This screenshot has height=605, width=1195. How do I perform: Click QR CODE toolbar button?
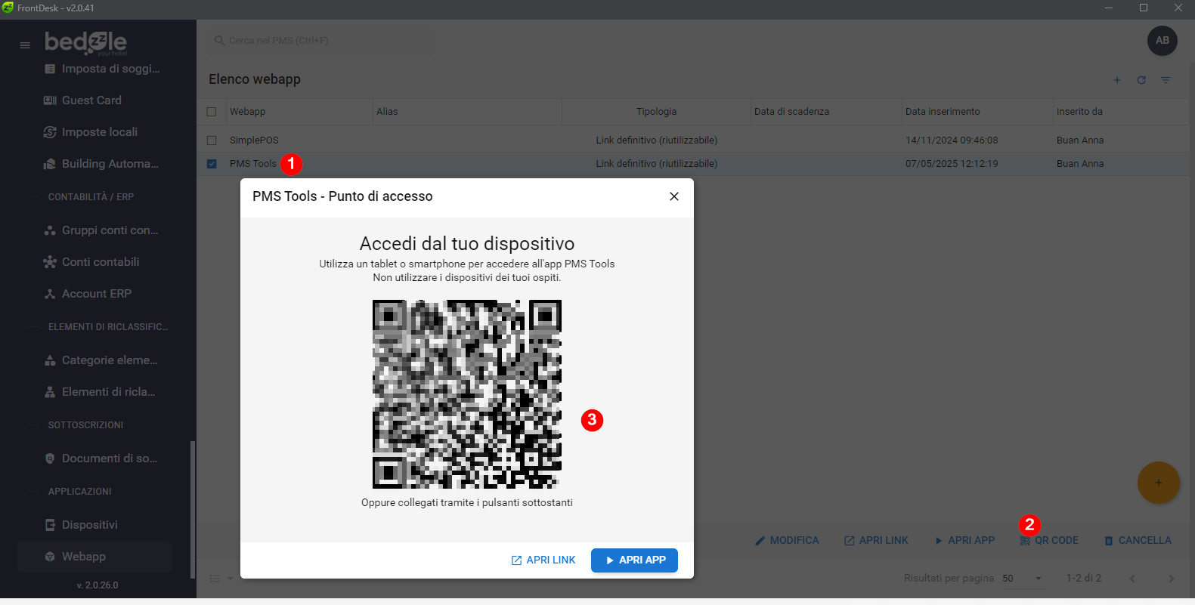1049,541
